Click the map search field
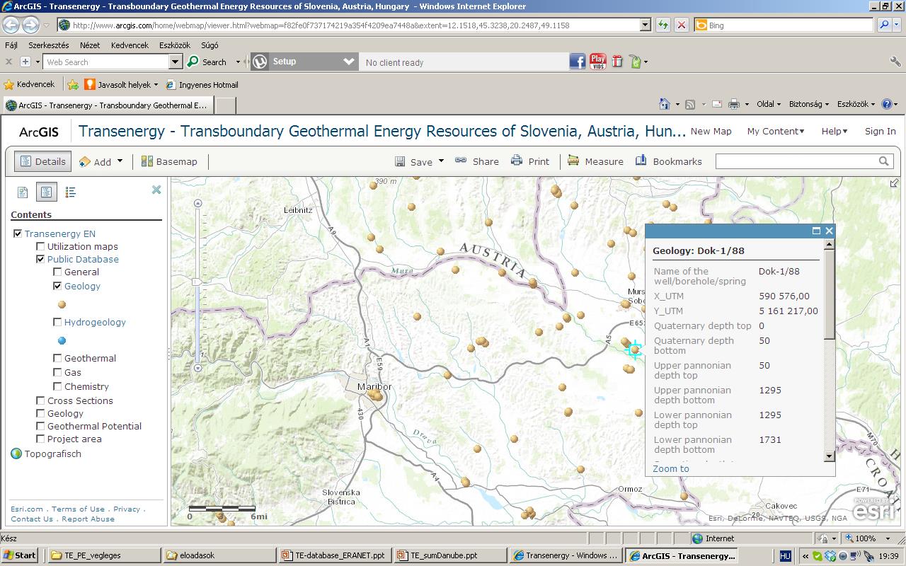This screenshot has width=906, height=566. click(x=796, y=161)
